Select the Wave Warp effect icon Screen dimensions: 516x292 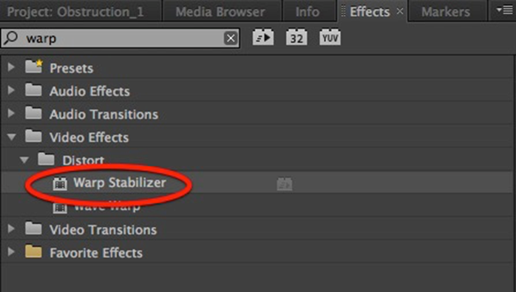pos(60,208)
